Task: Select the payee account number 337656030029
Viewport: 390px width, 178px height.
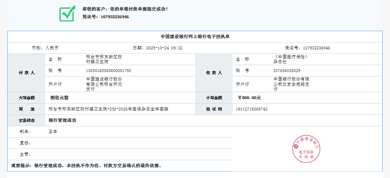Action: pos(287,70)
